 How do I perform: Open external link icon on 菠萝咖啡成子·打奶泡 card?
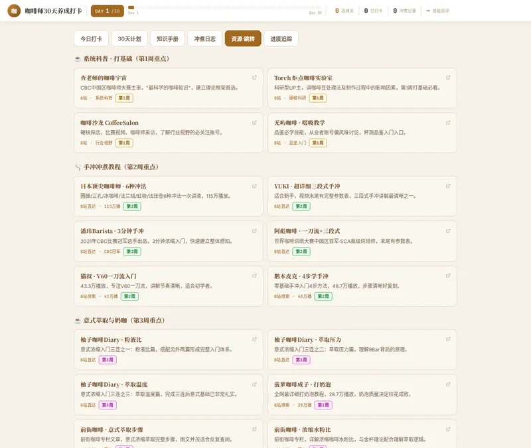[448, 384]
